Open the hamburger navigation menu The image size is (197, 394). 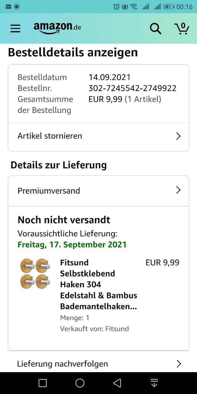tap(15, 29)
